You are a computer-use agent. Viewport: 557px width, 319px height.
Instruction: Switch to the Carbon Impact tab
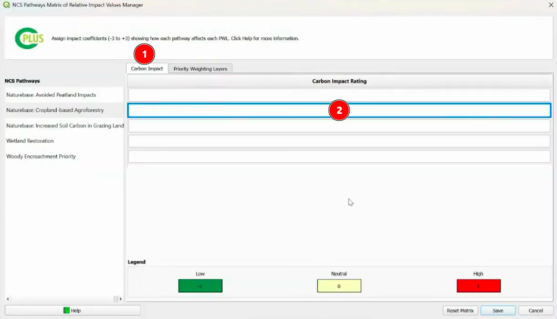(x=147, y=69)
